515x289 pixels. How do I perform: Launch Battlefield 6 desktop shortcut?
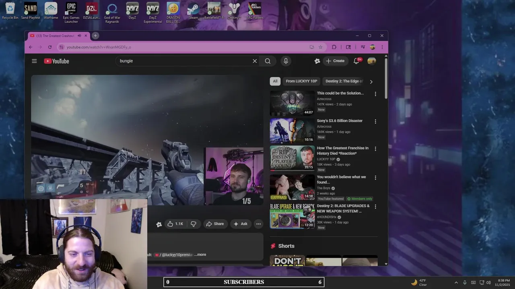(214, 11)
